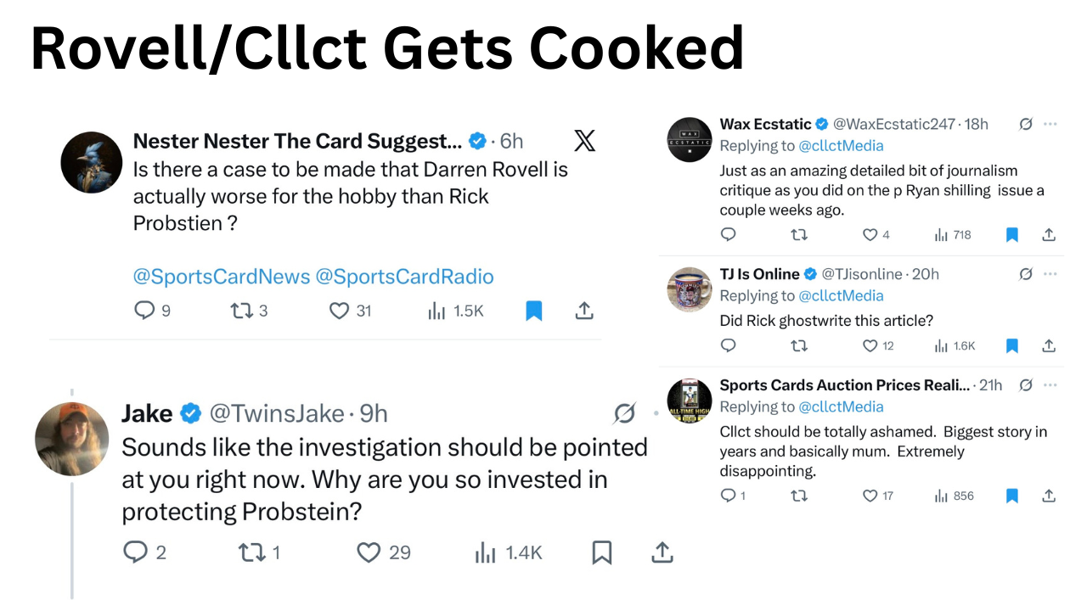Reply to the Wax Ecstatic tweet
The height and width of the screenshot is (611, 1087).
point(728,235)
